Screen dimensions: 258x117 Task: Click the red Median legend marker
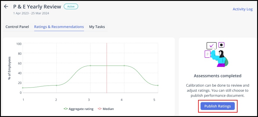pyautogui.click(x=100, y=109)
